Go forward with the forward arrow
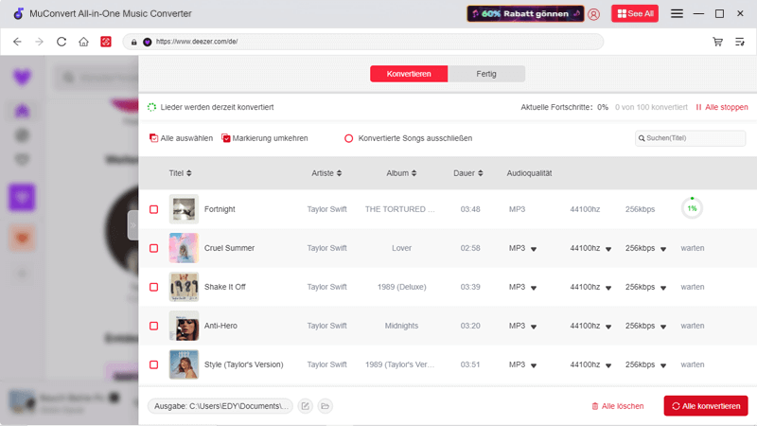This screenshot has width=757, height=426. [x=39, y=42]
